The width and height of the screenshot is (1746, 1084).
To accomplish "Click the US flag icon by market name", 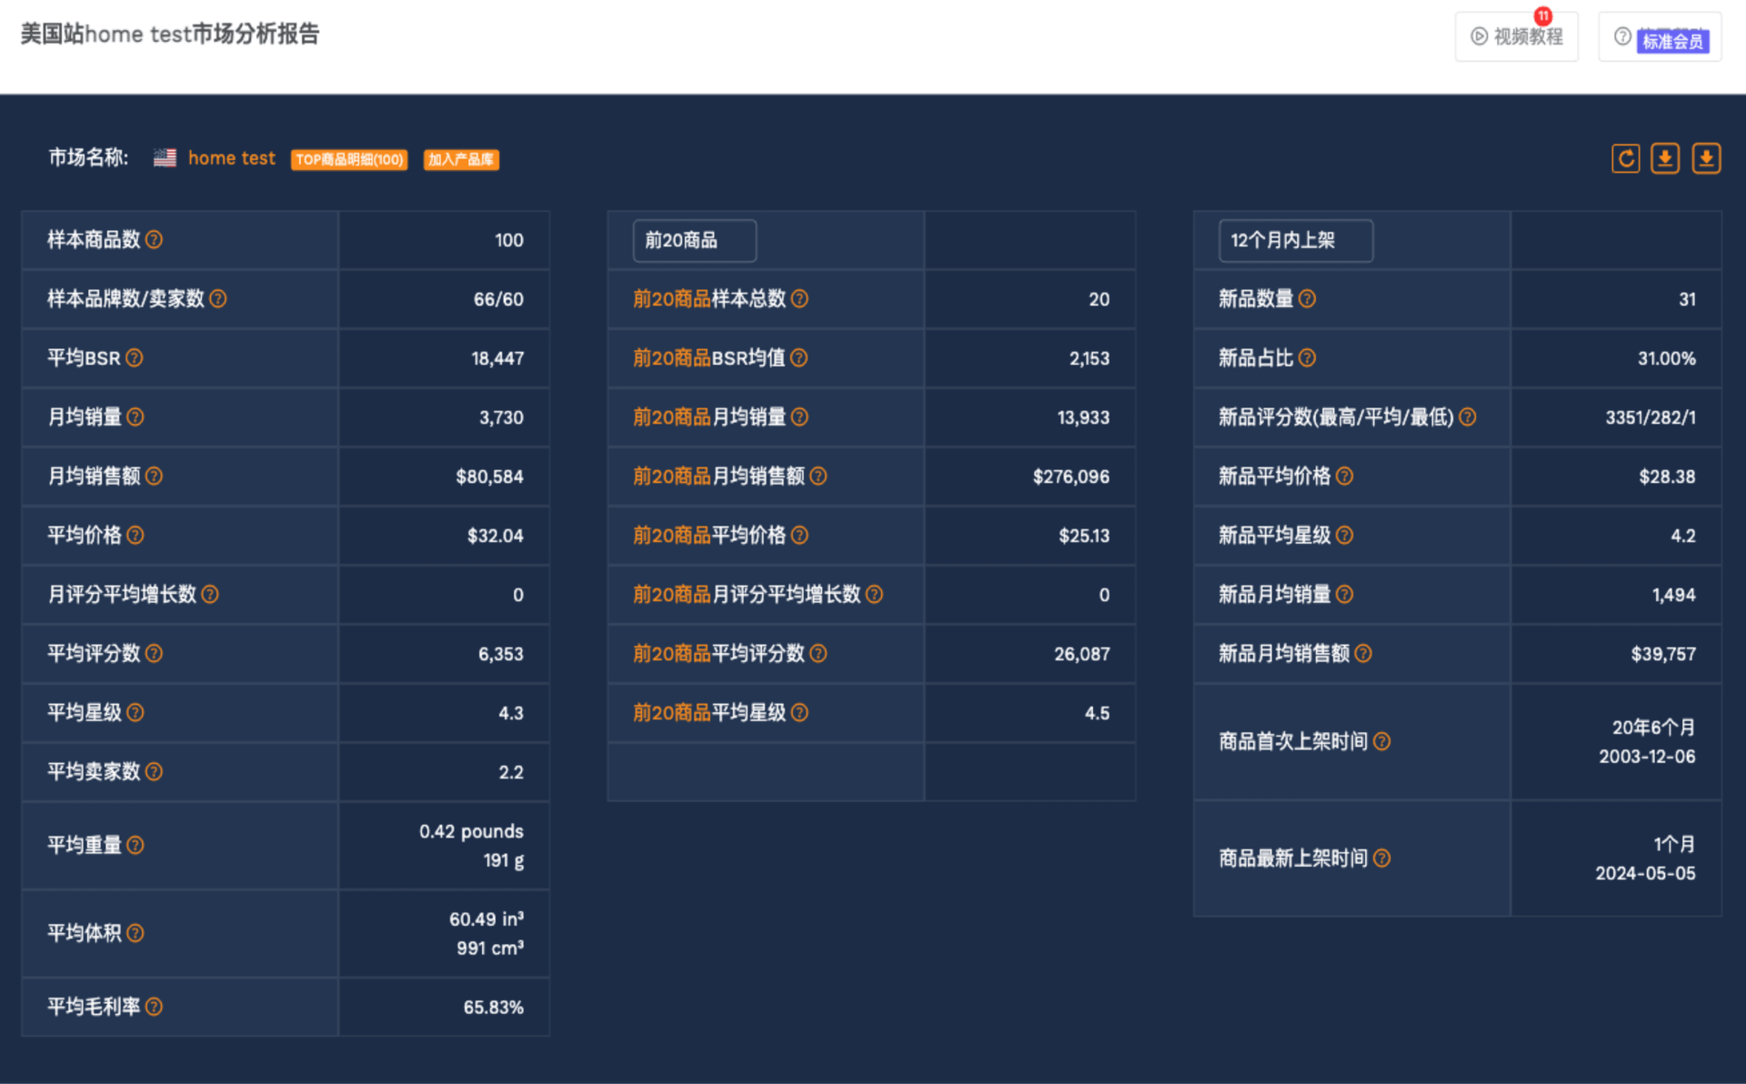I will (165, 158).
